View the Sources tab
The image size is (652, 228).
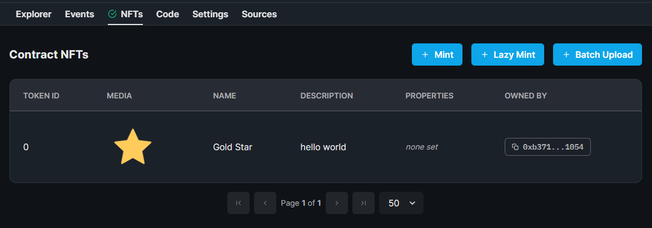click(259, 14)
